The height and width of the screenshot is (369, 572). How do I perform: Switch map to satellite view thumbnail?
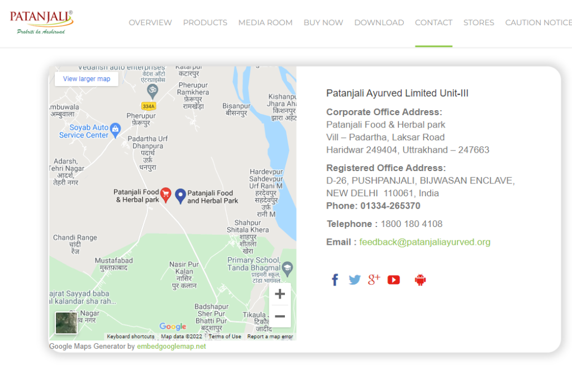coord(66,323)
